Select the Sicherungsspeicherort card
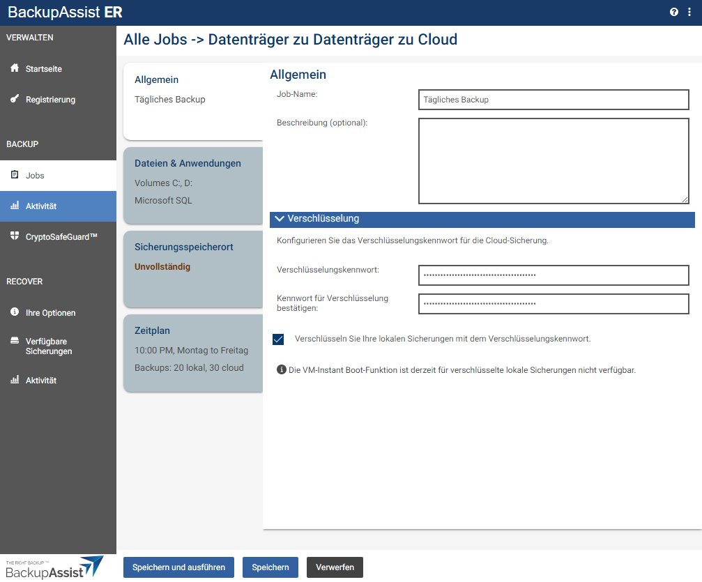The image size is (702, 582). click(193, 269)
